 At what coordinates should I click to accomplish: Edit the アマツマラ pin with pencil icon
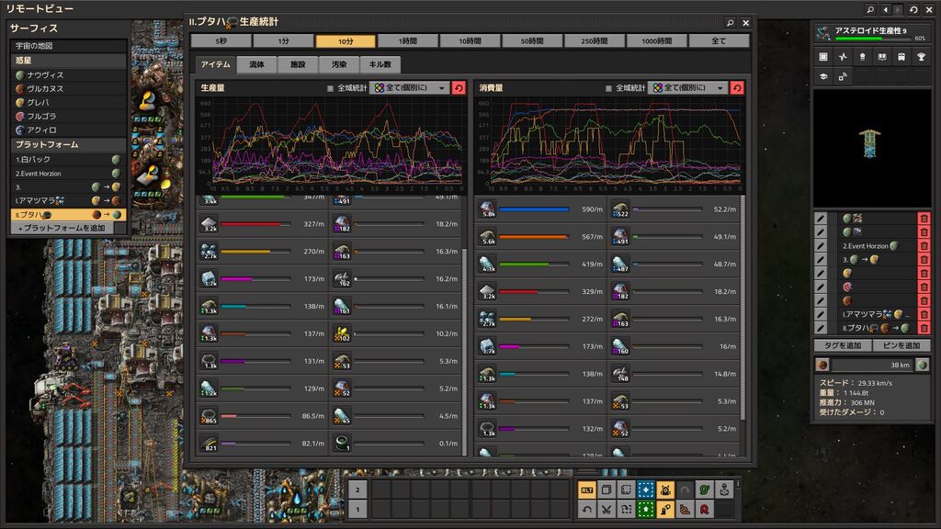[821, 314]
